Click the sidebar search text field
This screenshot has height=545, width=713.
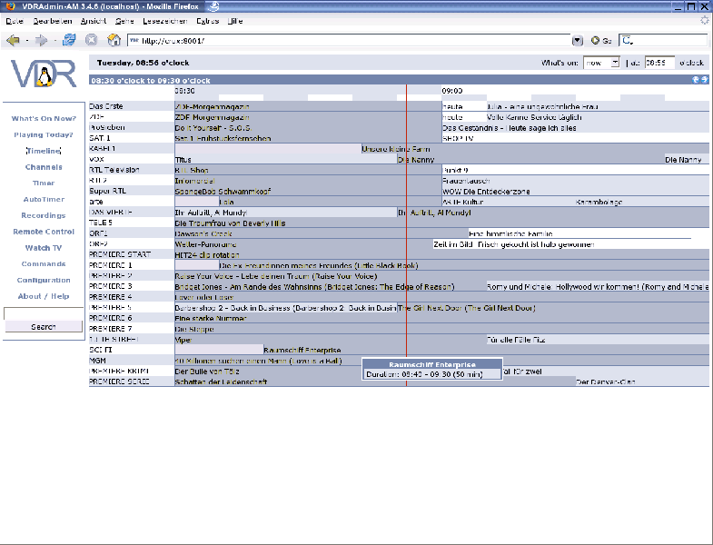click(x=44, y=313)
